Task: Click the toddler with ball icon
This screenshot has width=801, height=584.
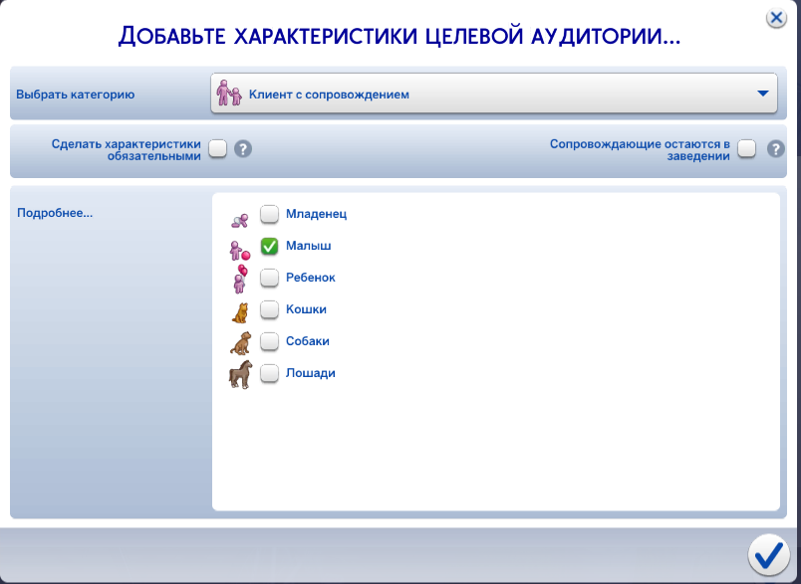Action: coord(239,251)
